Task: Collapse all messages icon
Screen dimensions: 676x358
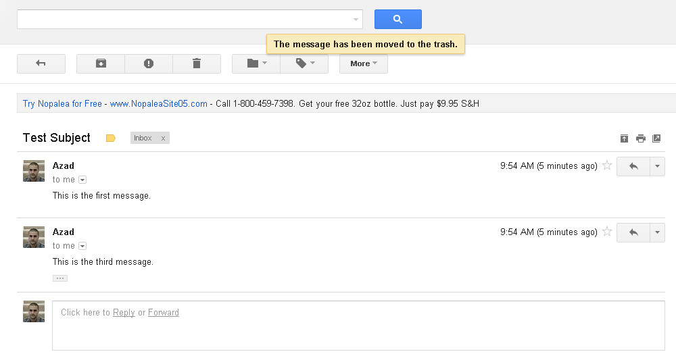Action: [624, 138]
